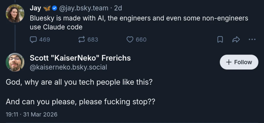Open Jay's profile picture
Image resolution: width=264 pixels, height=123 pixels.
click(15, 13)
